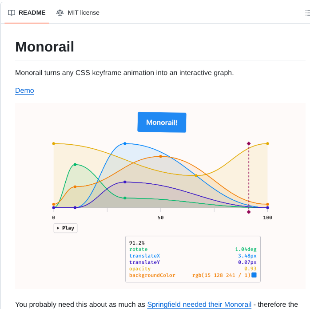This screenshot has height=309, width=310.
Task: Click the top purple diamond scrubber handle
Action: (x=249, y=143)
